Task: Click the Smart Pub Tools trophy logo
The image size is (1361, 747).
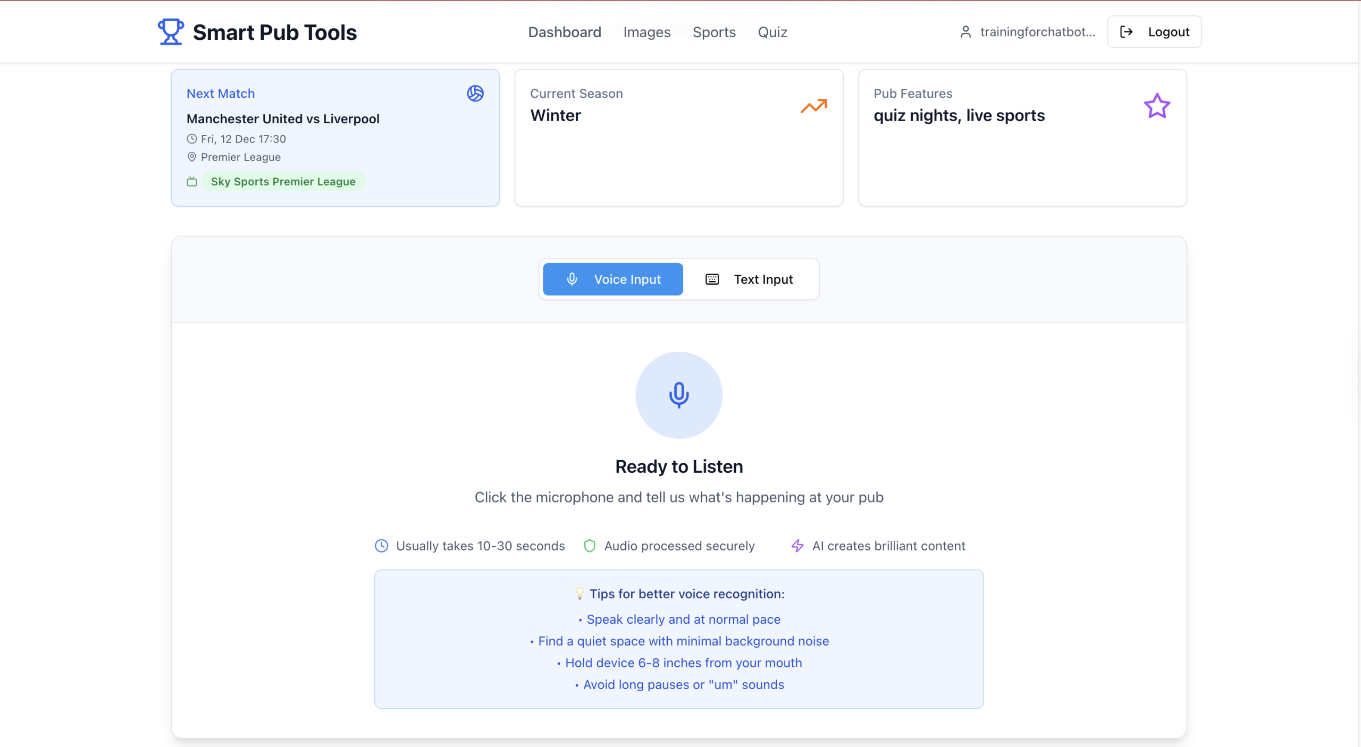Action: coord(171,32)
